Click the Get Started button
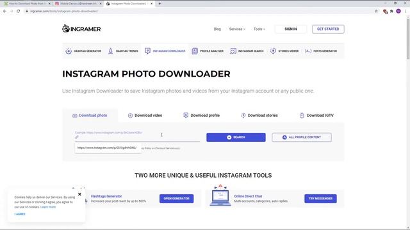The image size is (410, 230). (328, 29)
